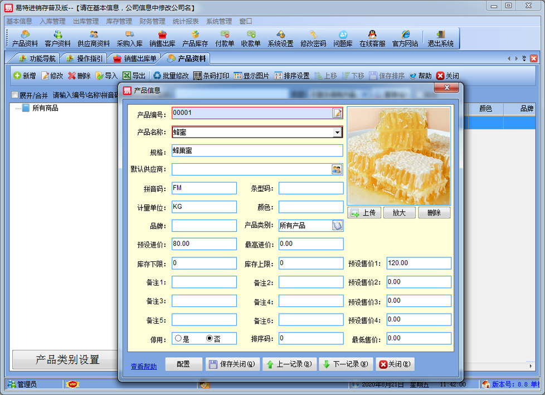Open the 查看帮助 link
The height and width of the screenshot is (395, 545).
click(144, 366)
